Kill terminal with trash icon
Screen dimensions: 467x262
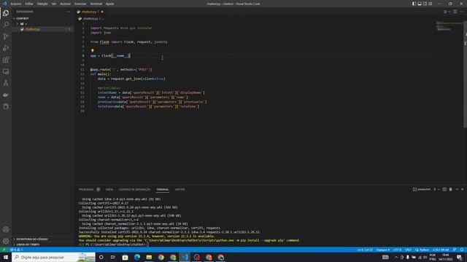click(x=451, y=189)
